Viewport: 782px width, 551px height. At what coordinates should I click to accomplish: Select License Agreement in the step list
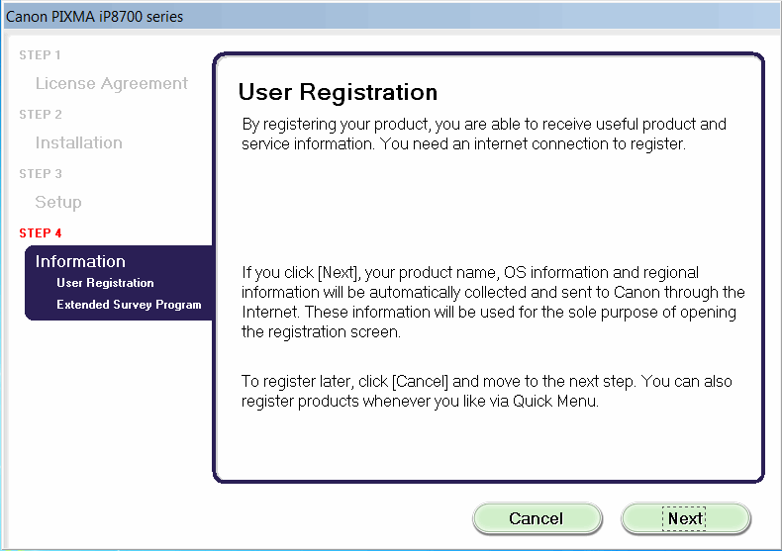point(111,84)
